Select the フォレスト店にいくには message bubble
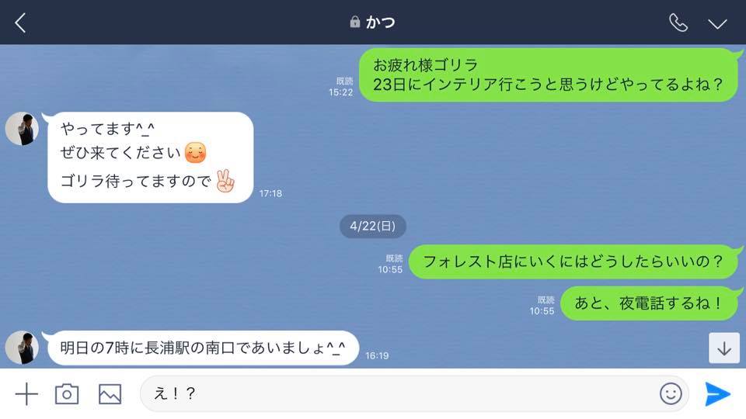746x419 pixels. (x=573, y=261)
